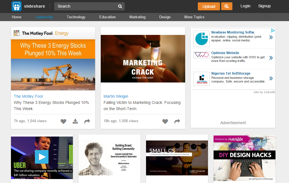Click the orange sparkle icon beside Upload
The image size is (289, 183).
click(227, 6)
